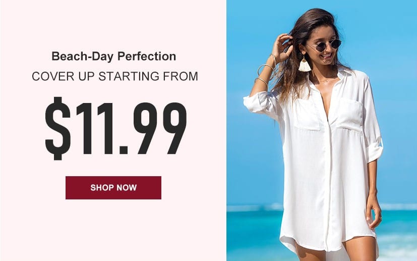Click the white tassel earring
Screen dimensions: 417x261
click(x=305, y=65)
